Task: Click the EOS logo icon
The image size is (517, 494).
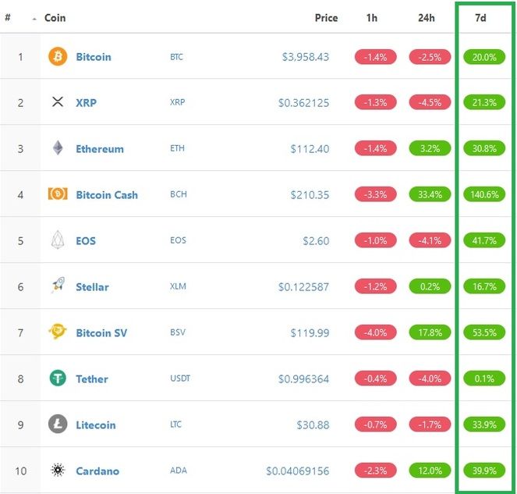Action: point(58,240)
